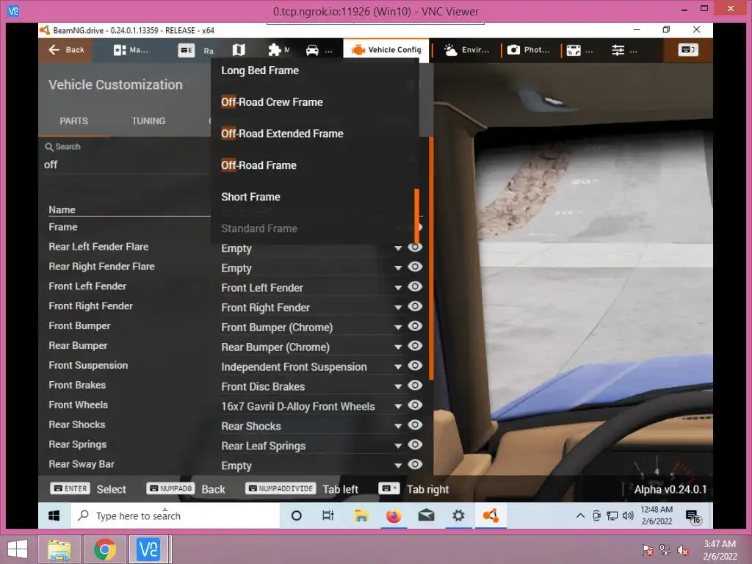The image size is (752, 564).
Task: Click the Tab left hint
Action: pos(302,488)
